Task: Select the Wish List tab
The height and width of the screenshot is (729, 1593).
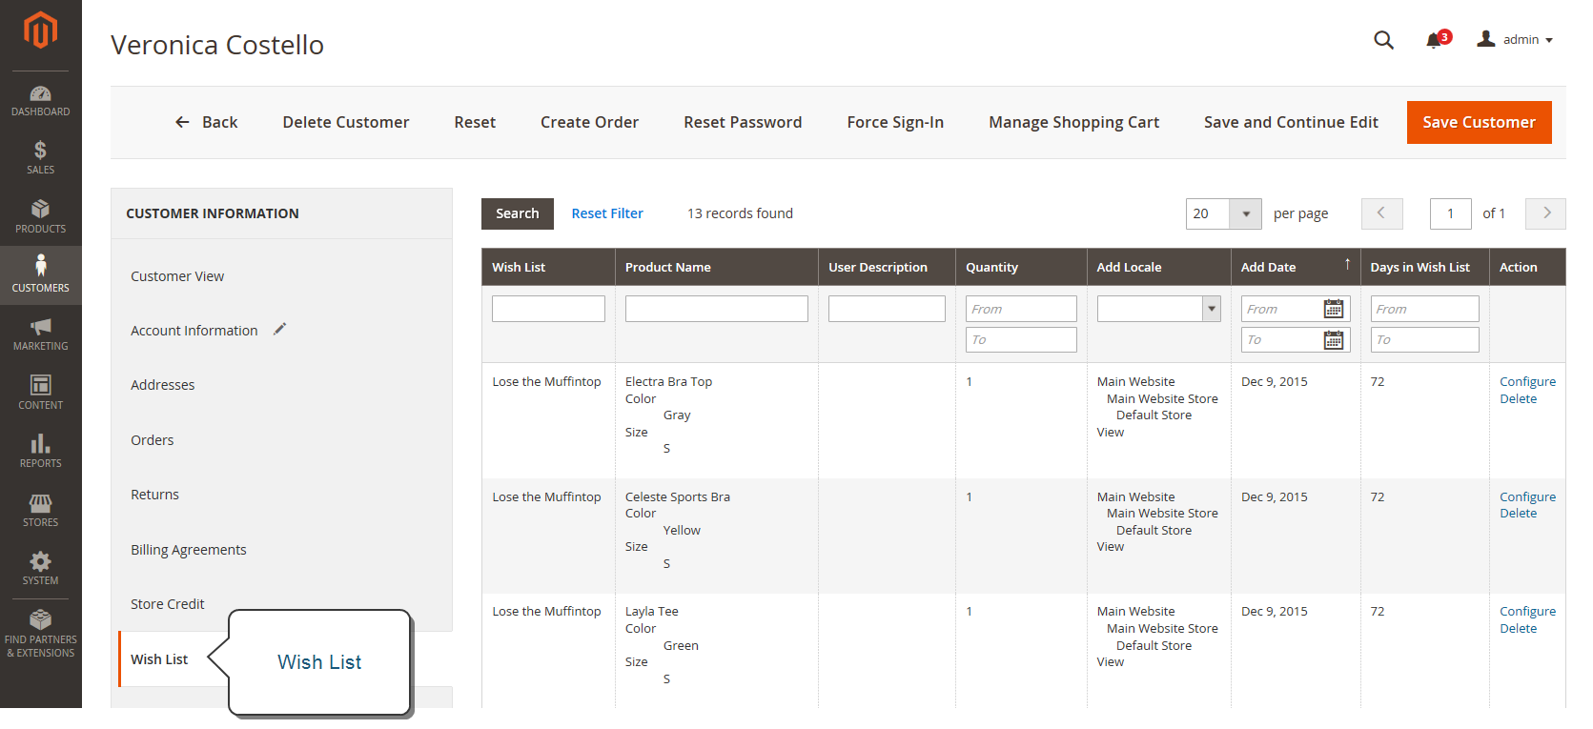Action: pos(159,659)
